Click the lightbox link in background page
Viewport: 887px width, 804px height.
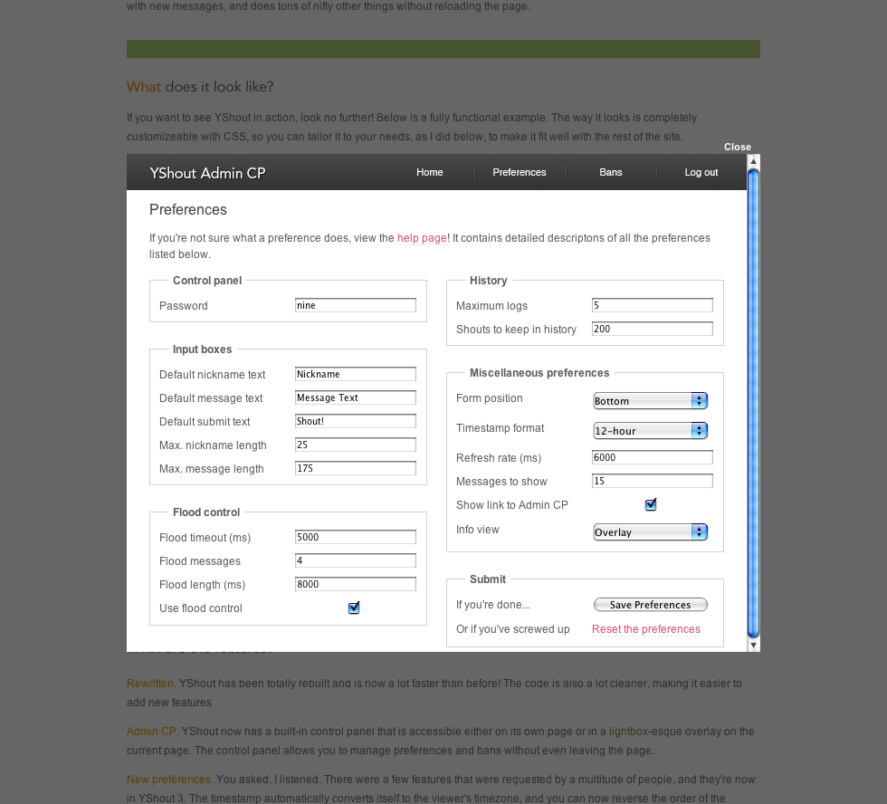[x=628, y=732]
